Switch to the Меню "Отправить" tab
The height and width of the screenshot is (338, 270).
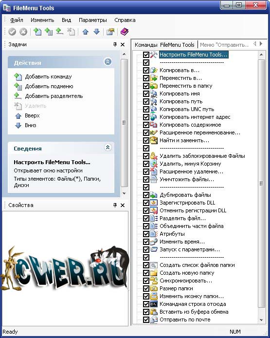pyautogui.click(x=224, y=45)
